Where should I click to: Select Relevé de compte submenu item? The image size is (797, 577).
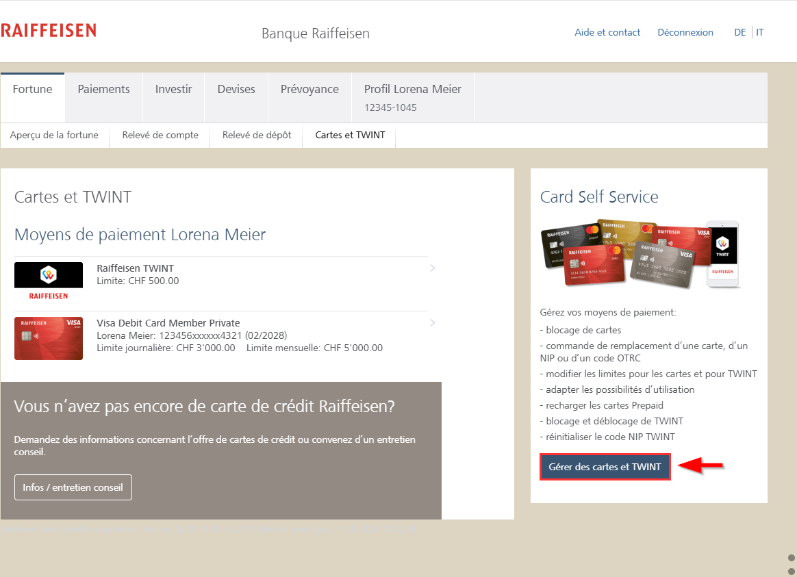coord(160,136)
